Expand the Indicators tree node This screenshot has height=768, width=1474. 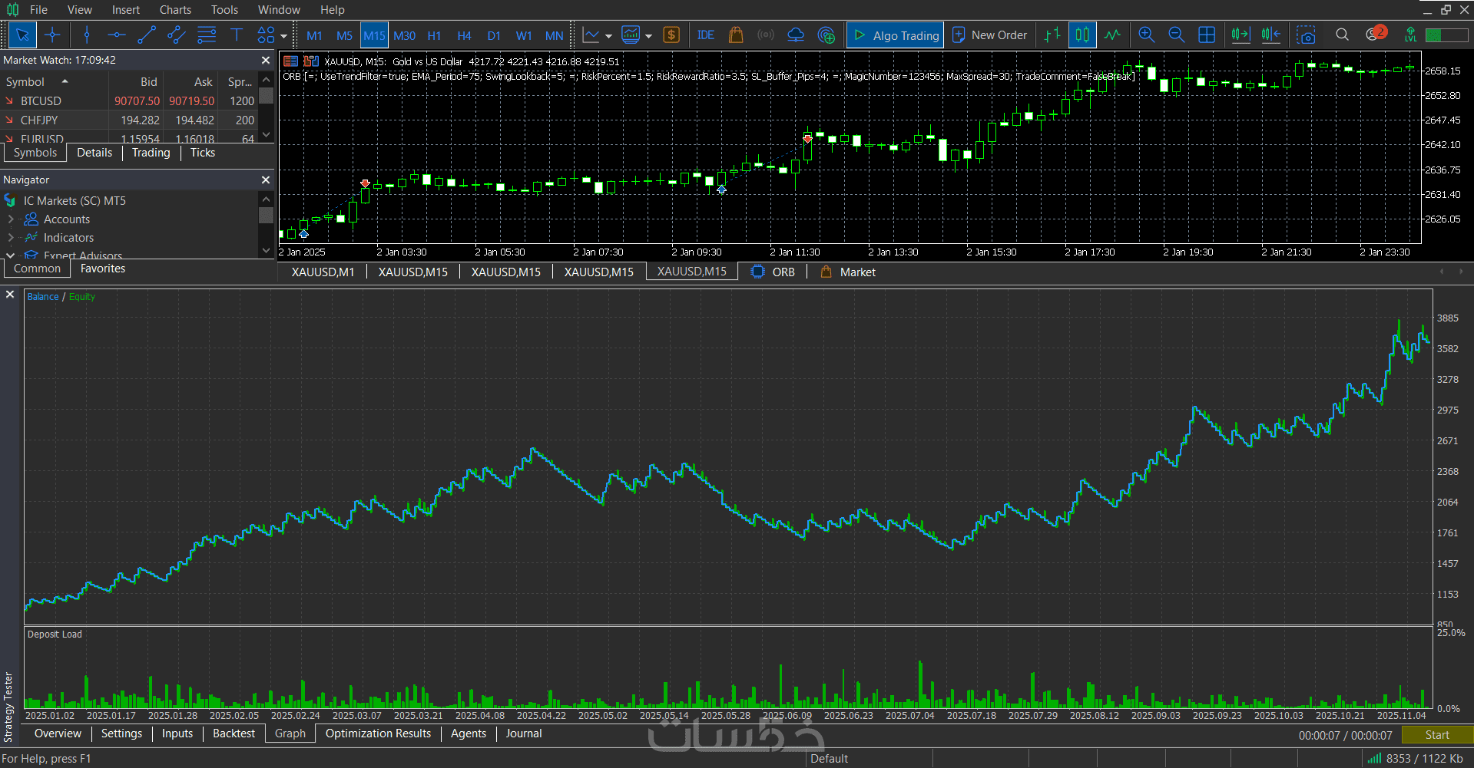tap(11, 238)
